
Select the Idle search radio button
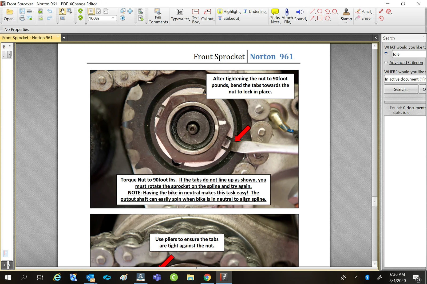coord(386,53)
